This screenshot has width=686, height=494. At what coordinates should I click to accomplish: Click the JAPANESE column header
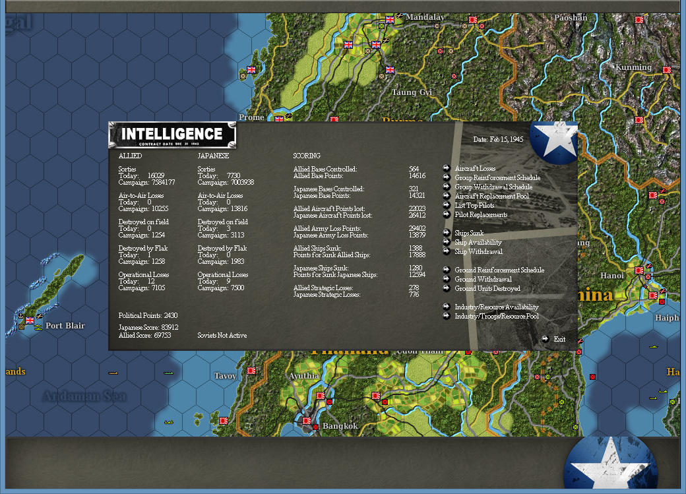click(x=213, y=156)
